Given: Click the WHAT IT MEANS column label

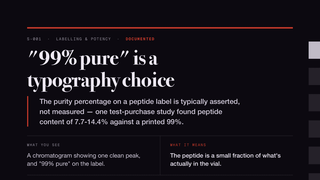Looking at the screenshot, I should pyautogui.click(x=188, y=145).
